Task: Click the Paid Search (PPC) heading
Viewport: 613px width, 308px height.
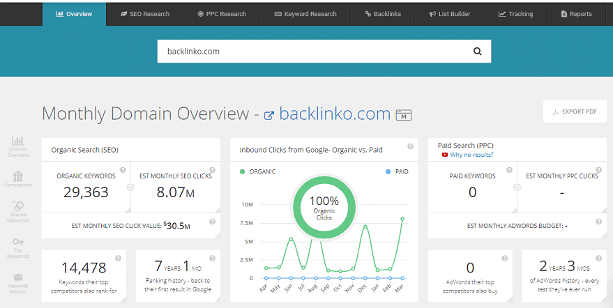Action: point(466,146)
